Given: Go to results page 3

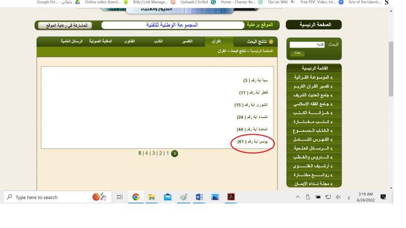Looking at the screenshot, I should point(154,154).
